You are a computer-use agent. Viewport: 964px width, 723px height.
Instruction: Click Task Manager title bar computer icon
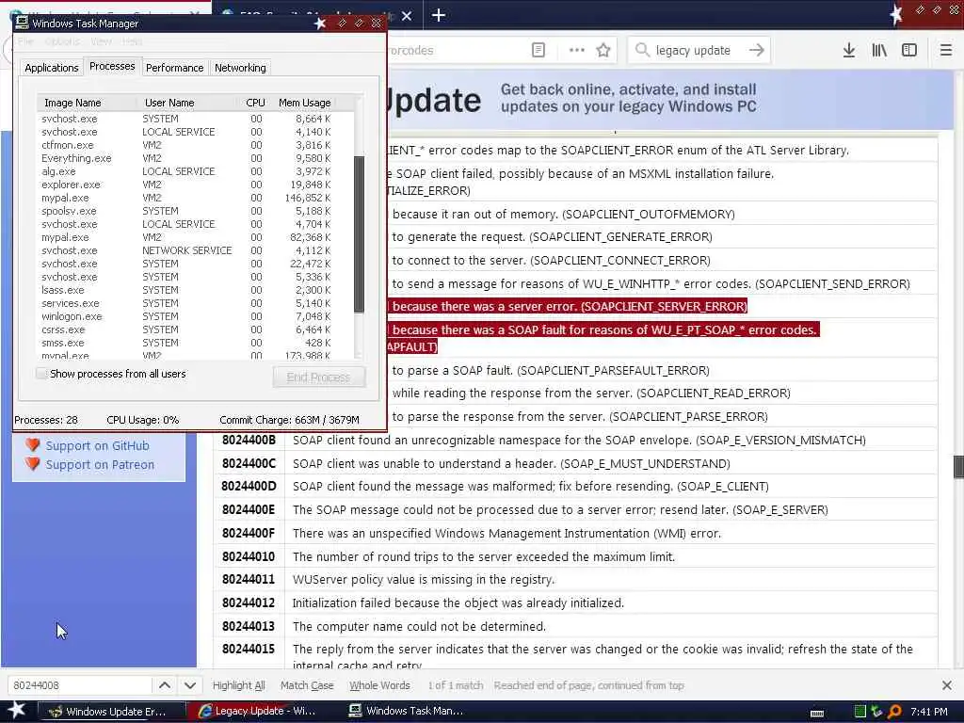click(23, 23)
